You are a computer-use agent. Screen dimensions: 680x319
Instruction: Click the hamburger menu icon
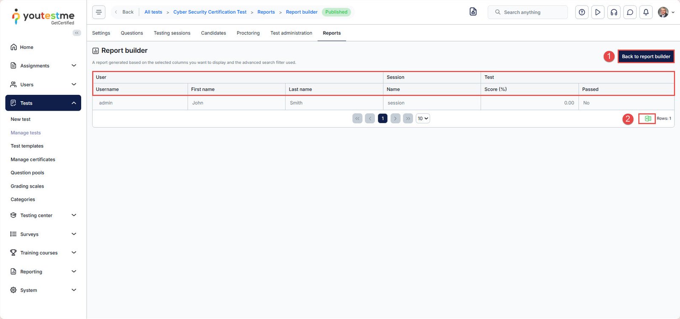tap(99, 12)
